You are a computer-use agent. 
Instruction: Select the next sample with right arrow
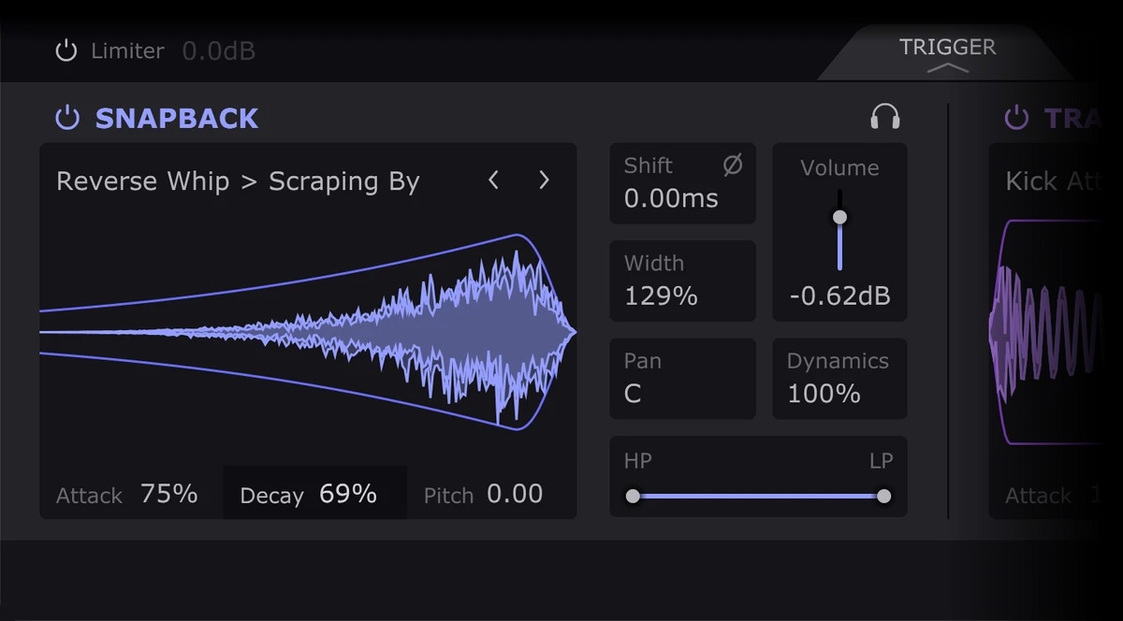544,181
